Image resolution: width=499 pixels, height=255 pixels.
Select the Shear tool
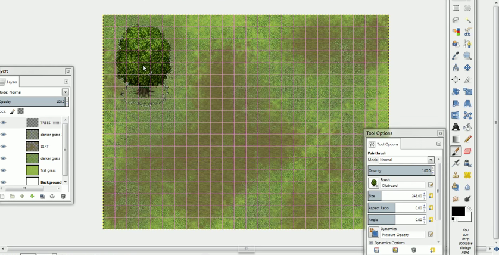[456, 104]
